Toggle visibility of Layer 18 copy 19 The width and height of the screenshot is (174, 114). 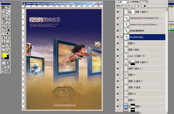point(118,56)
